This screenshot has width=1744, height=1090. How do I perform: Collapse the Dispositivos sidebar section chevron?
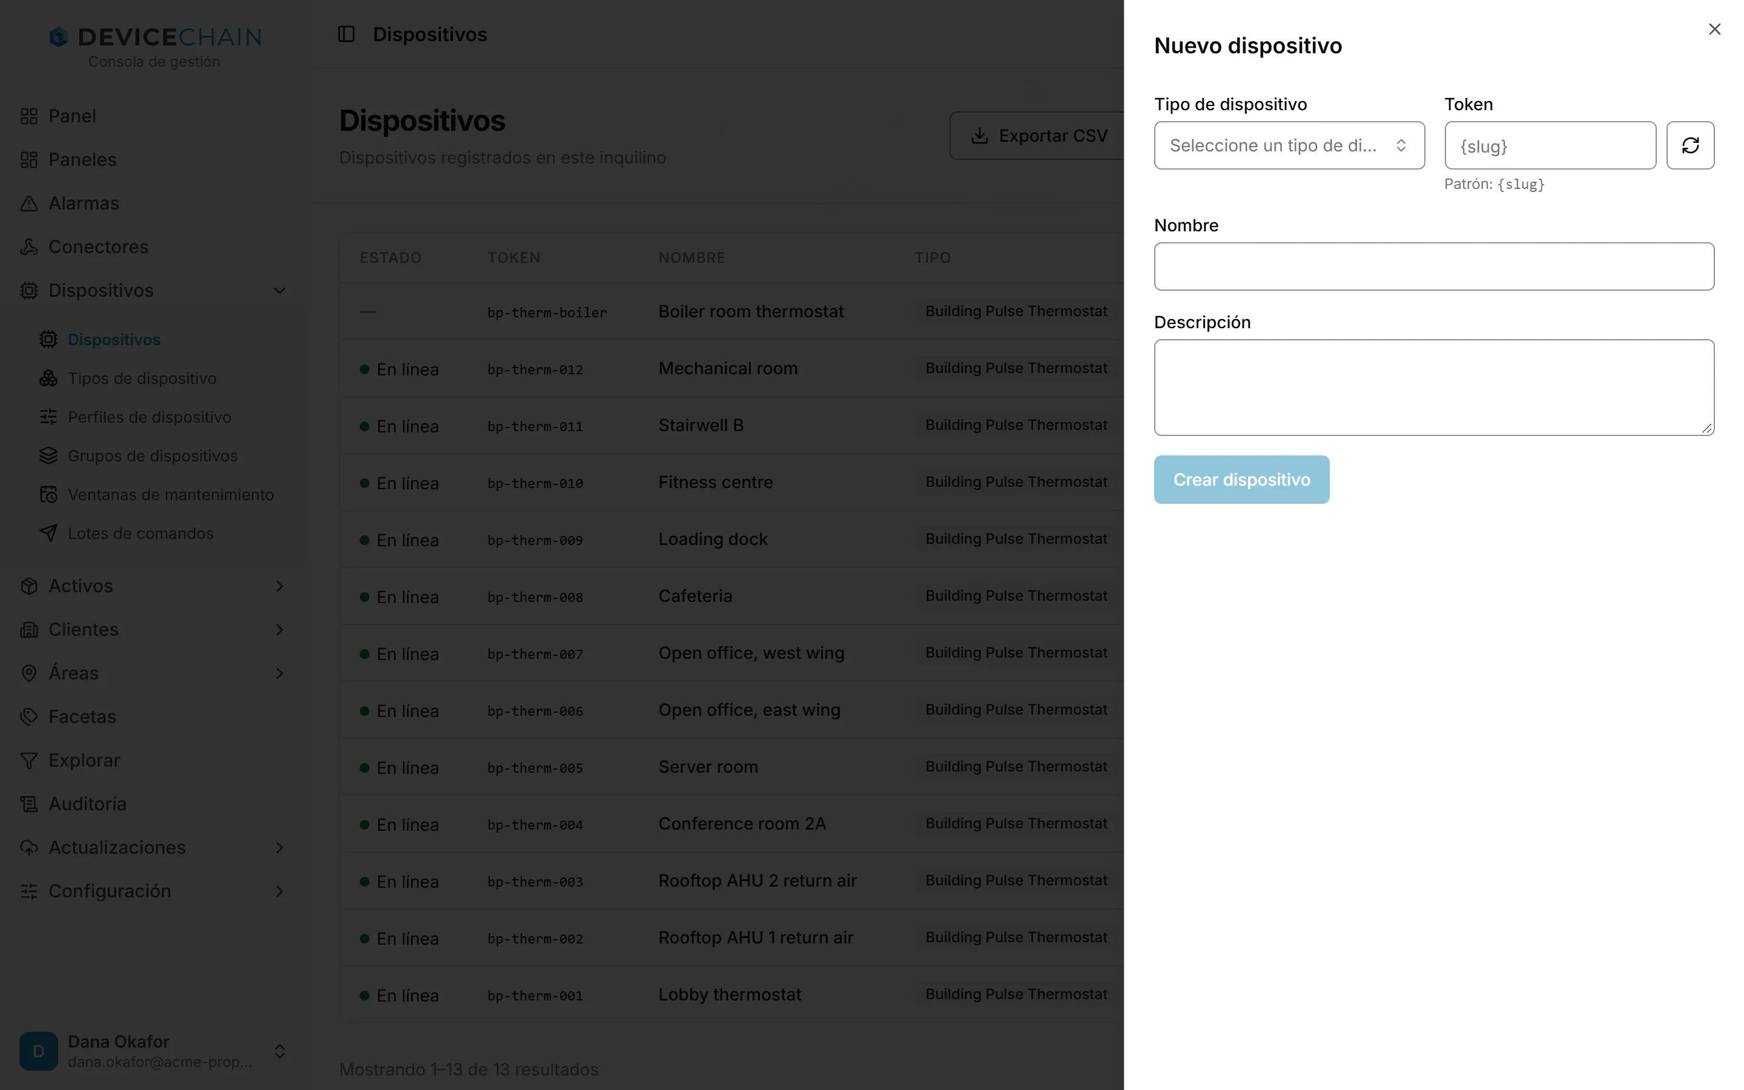(280, 291)
